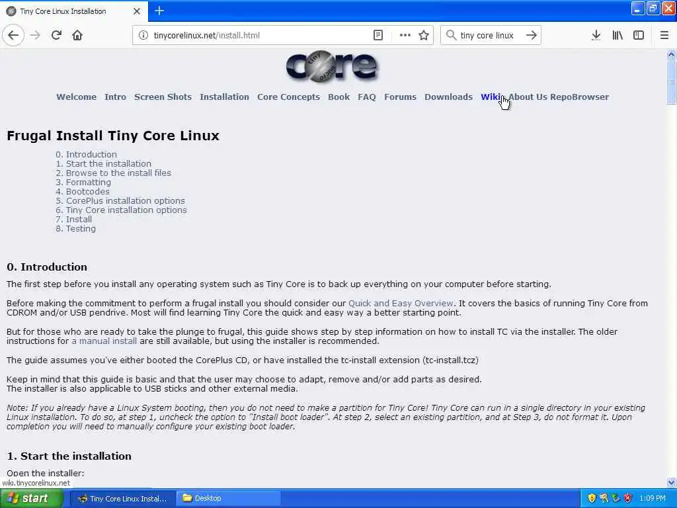This screenshot has height=508, width=677.
Task: Open the library bookshelf icon
Action: 617,36
